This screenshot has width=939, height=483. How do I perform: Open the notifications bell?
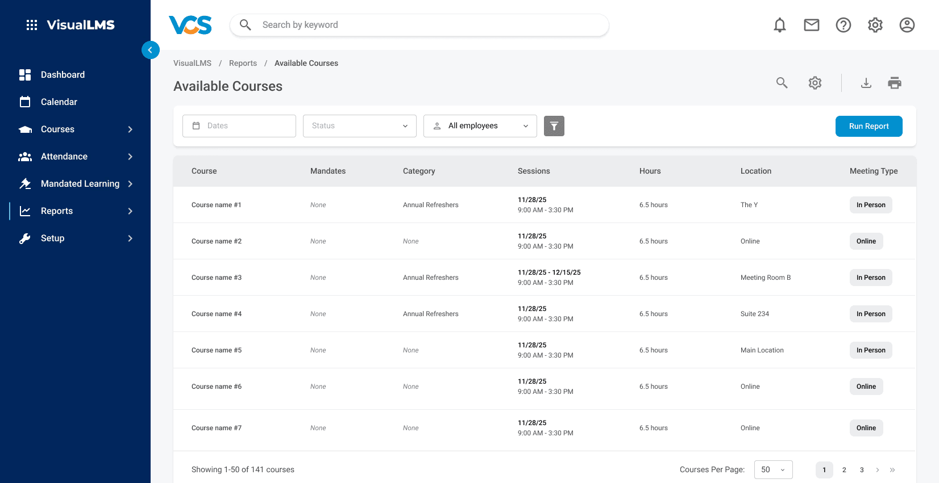tap(780, 25)
